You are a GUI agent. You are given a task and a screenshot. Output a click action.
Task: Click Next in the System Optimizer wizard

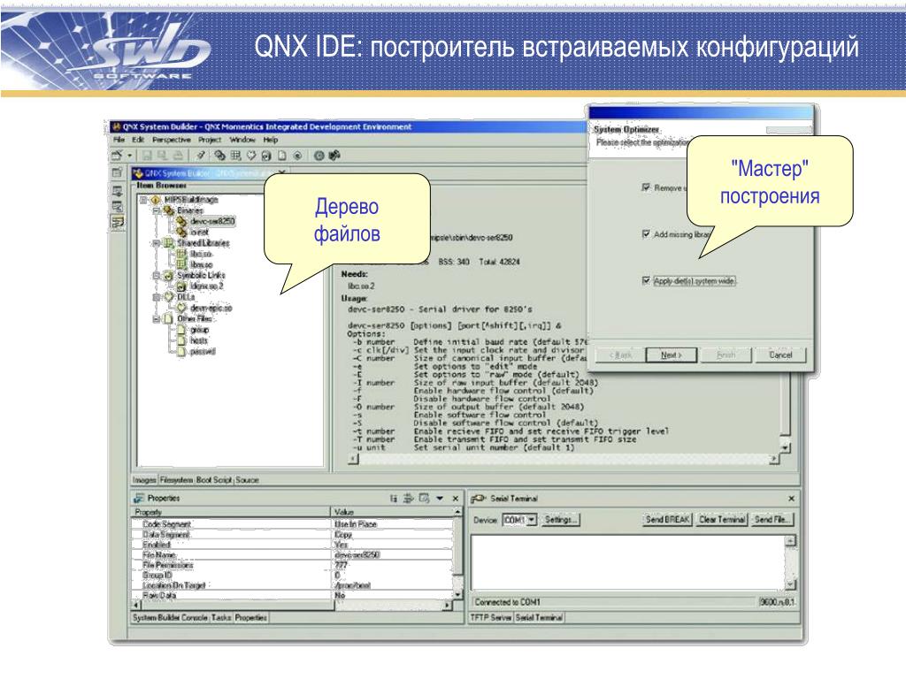pyautogui.click(x=671, y=355)
